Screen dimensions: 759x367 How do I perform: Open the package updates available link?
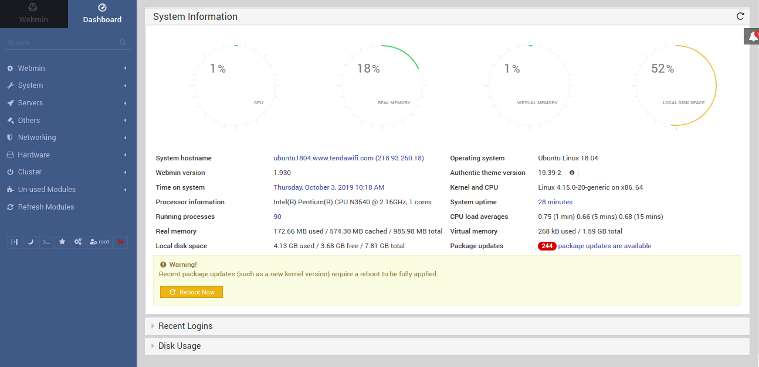[x=604, y=246]
